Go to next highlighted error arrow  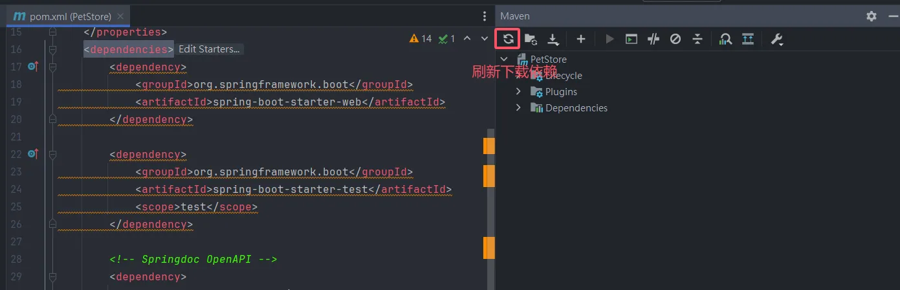pyautogui.click(x=485, y=39)
